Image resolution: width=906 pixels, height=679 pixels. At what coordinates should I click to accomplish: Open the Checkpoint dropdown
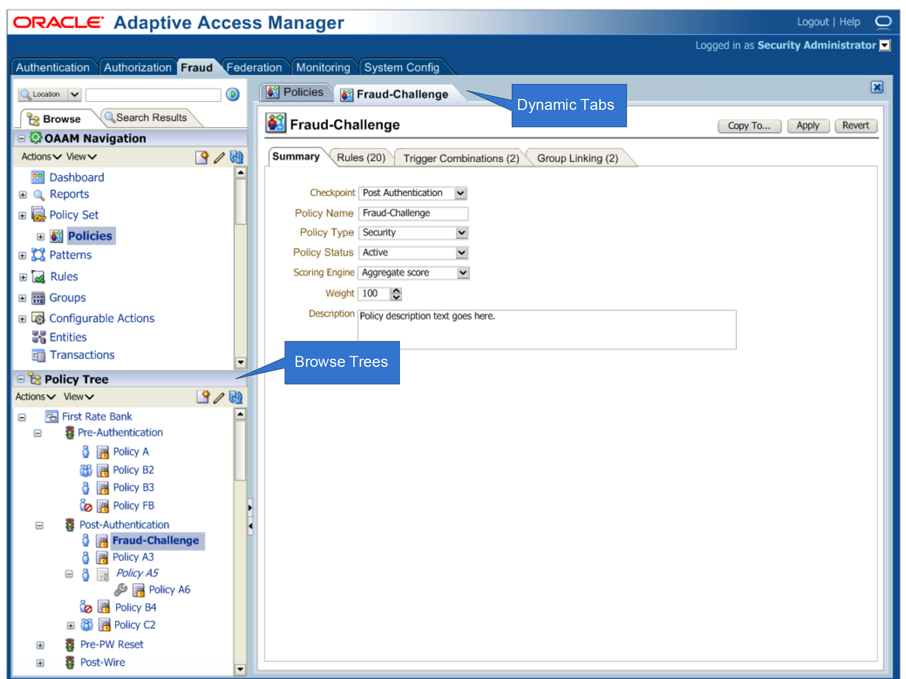point(461,193)
